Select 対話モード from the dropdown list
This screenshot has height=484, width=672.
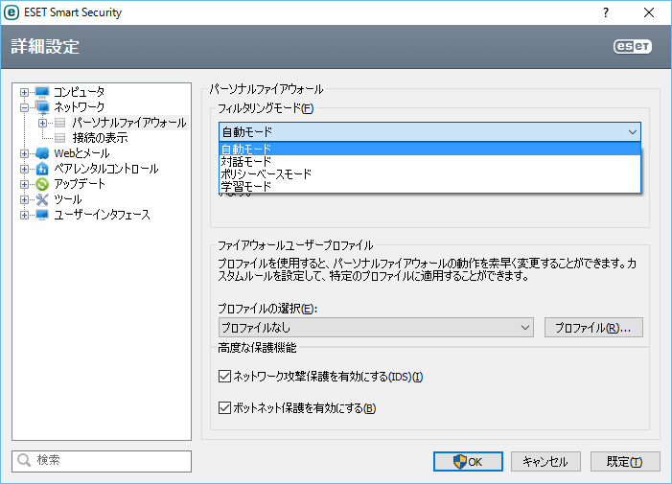pos(429,161)
